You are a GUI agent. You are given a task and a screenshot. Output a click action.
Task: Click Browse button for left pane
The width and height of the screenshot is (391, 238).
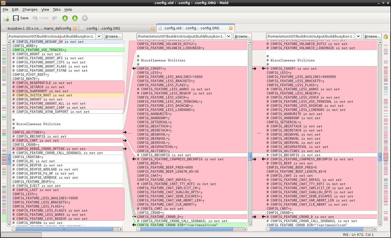(113, 36)
